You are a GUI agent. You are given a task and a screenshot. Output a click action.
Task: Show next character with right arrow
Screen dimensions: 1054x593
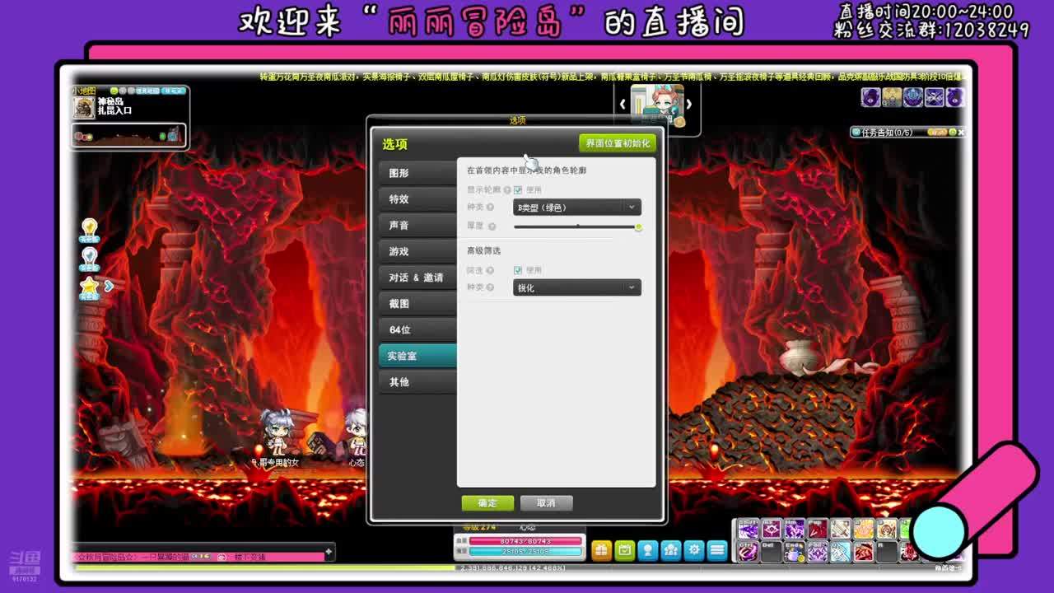[689, 104]
